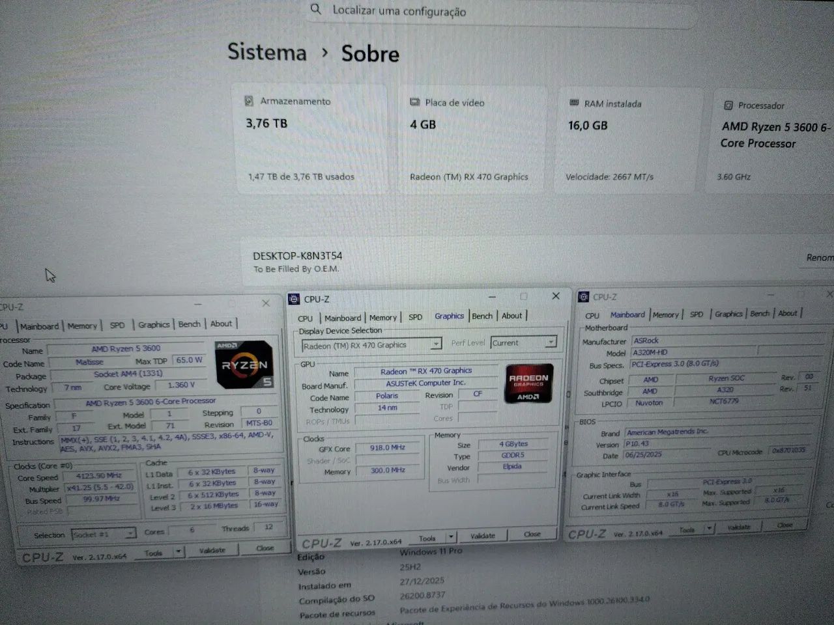Click the 918.0 MHz GFX Core value
The width and height of the screenshot is (834, 625).
(388, 447)
